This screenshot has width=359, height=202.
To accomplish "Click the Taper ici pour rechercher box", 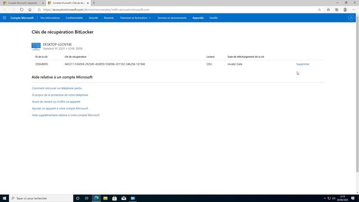I will (x=41, y=198).
